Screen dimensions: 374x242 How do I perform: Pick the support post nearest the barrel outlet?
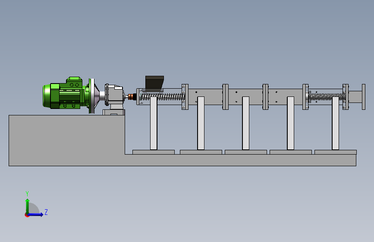[335, 123]
